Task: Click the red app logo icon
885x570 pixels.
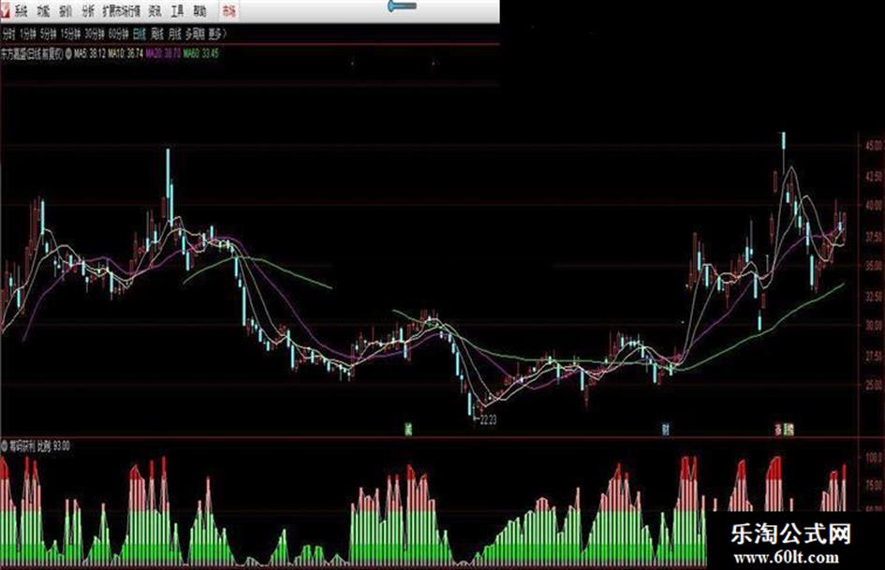Action: [x=5, y=9]
